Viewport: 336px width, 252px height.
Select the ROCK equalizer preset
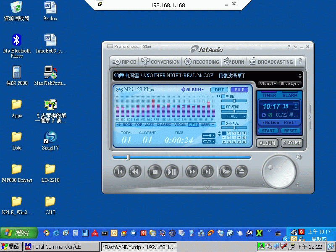pos(127,125)
